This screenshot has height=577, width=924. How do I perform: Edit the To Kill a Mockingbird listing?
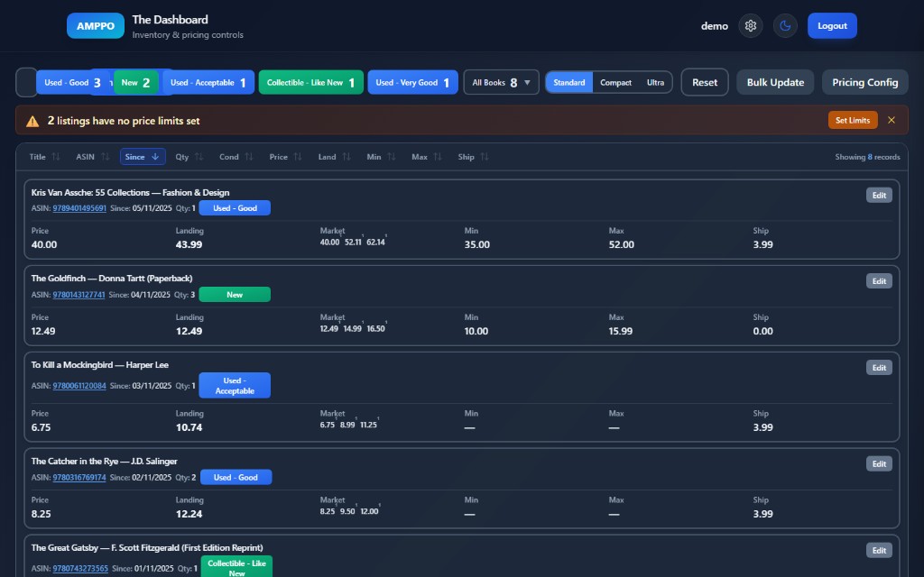(x=879, y=368)
